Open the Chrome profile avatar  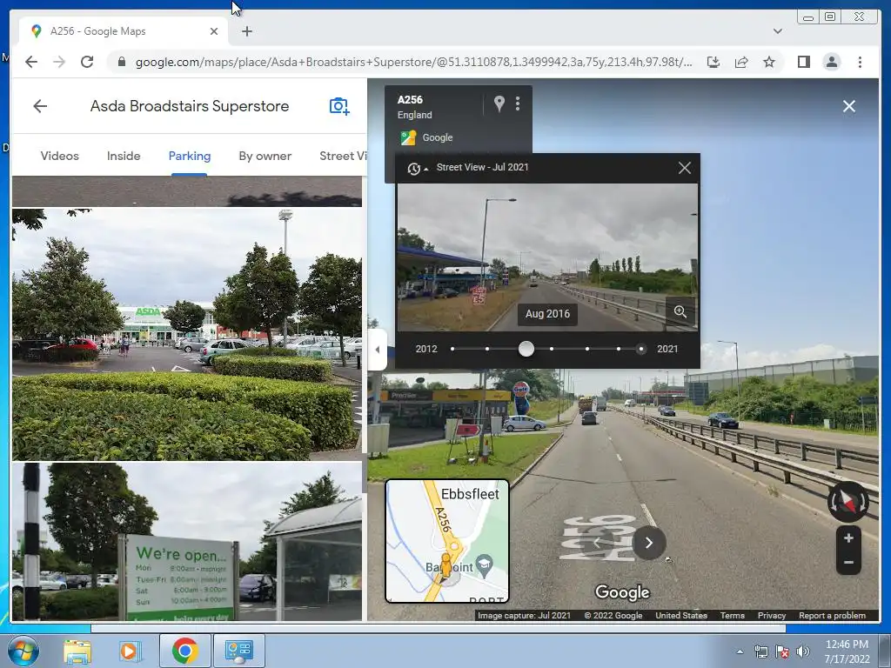[x=831, y=62]
